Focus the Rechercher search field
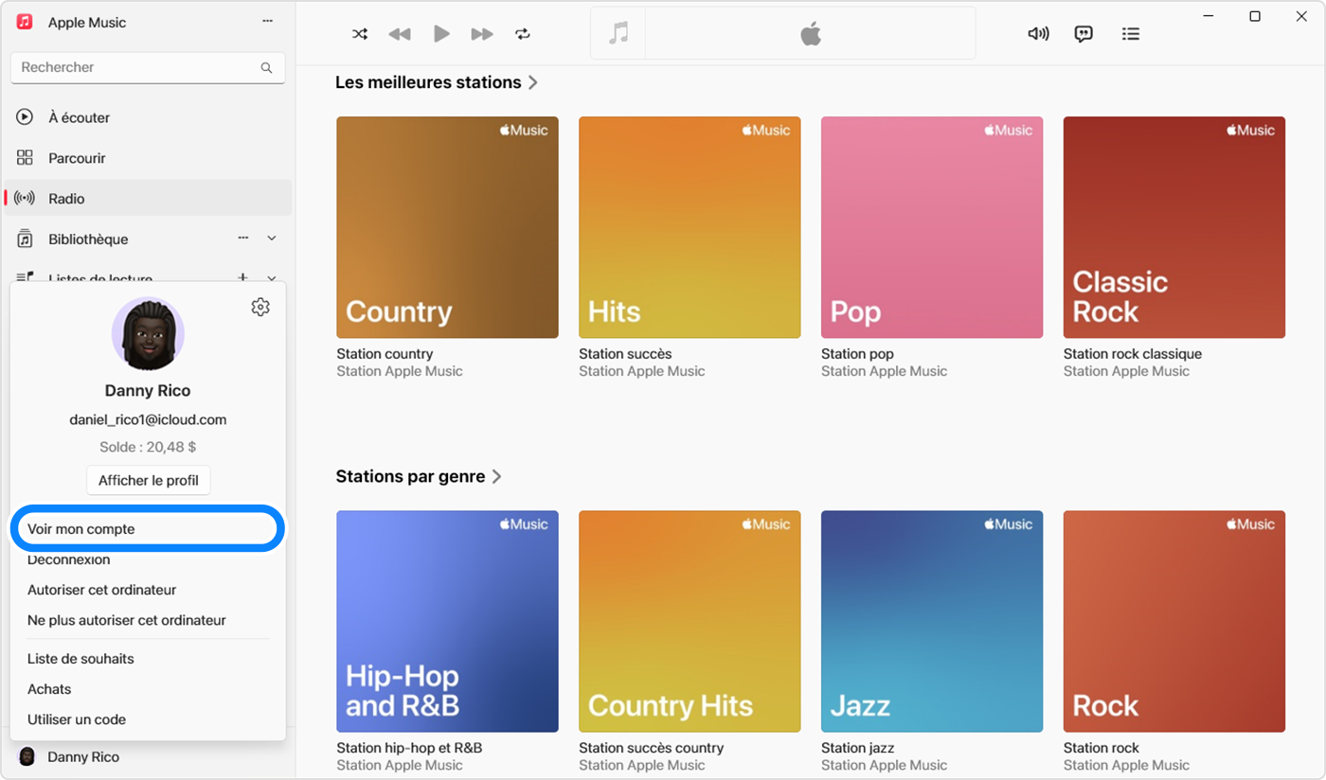Viewport: 1326px width, 780px height. [x=148, y=67]
